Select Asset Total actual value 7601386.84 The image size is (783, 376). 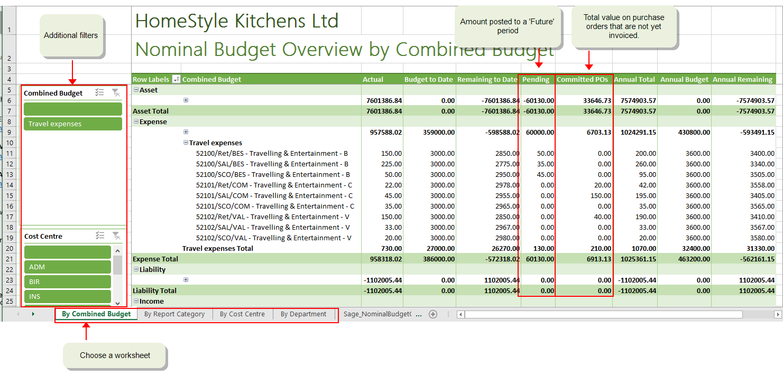point(384,111)
